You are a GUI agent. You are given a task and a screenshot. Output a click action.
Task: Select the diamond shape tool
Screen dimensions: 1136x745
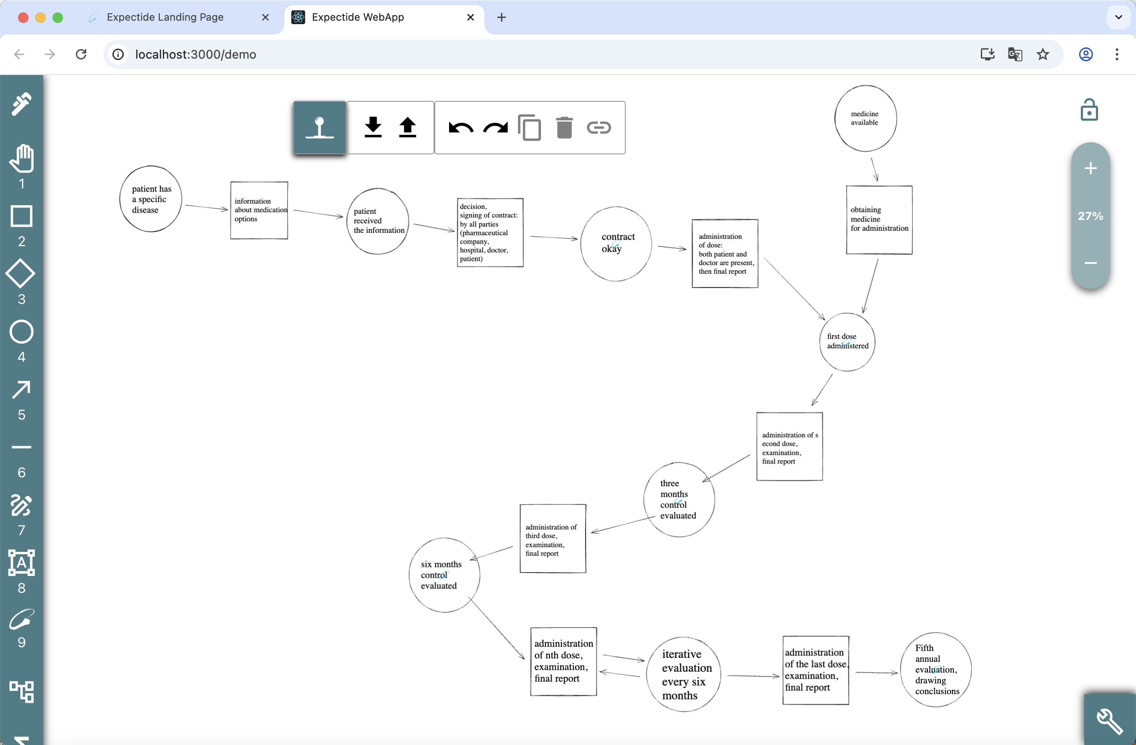(21, 274)
